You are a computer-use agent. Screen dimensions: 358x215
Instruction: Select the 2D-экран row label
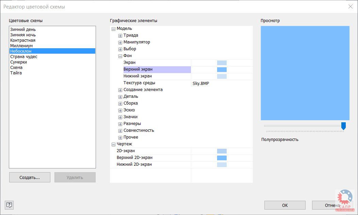click(x=126, y=151)
